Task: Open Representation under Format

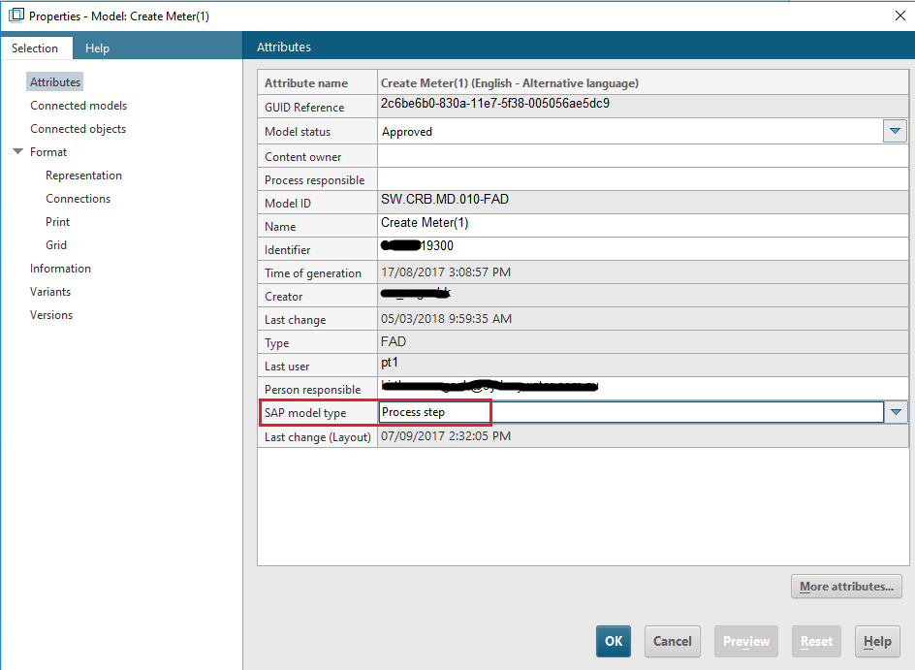Action: pyautogui.click(x=83, y=175)
